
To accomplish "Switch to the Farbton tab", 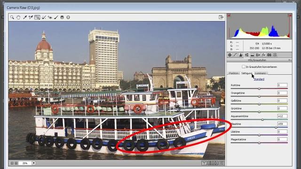I will (x=234, y=73).
